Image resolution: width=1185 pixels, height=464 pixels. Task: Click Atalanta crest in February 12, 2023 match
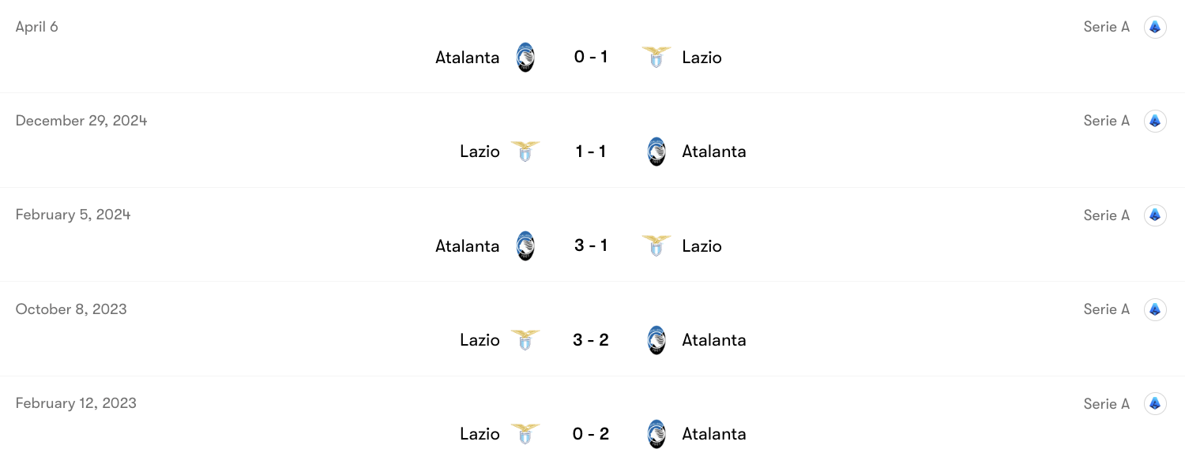(x=656, y=434)
